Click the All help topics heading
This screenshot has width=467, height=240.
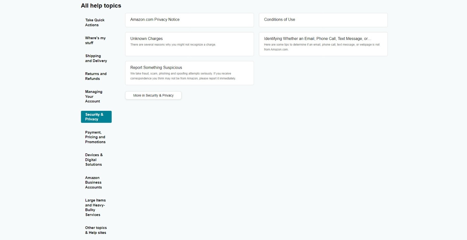[101, 6]
